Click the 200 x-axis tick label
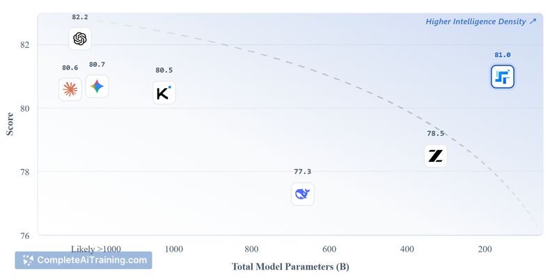This screenshot has height=278, width=557. [x=485, y=249]
